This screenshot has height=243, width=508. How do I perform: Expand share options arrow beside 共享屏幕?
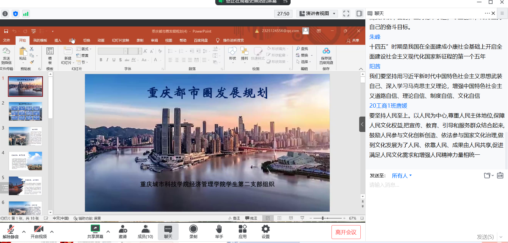coord(108,232)
